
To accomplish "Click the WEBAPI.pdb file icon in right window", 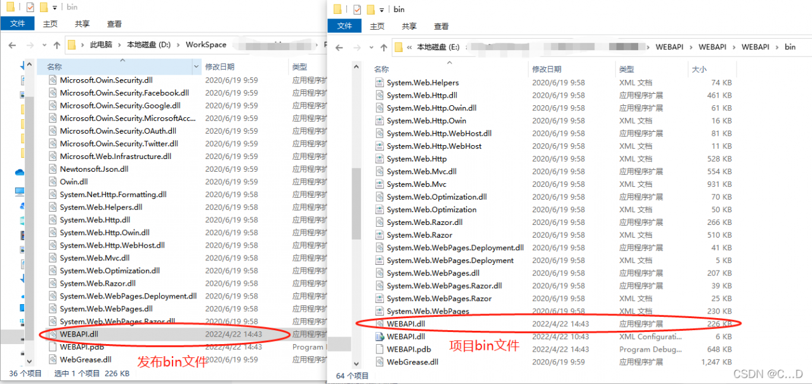I will (x=379, y=349).
